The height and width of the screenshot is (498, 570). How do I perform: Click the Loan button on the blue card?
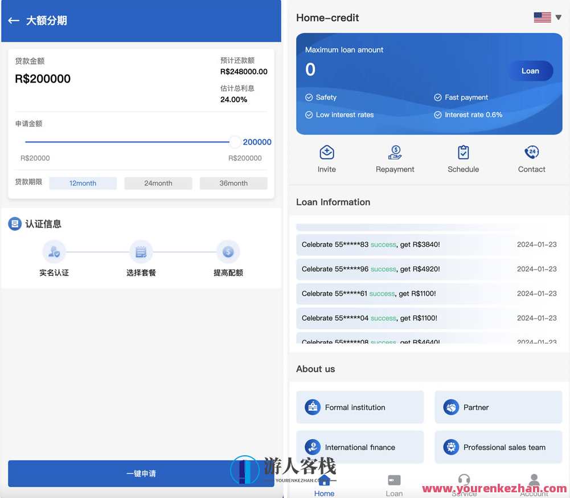[x=530, y=71]
